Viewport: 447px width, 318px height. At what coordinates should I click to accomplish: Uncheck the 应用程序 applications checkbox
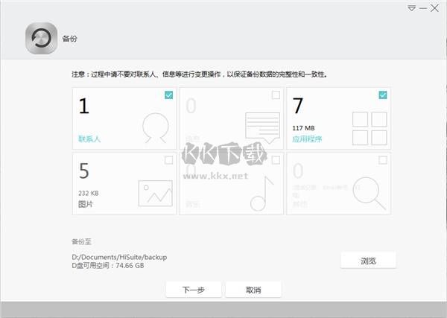coord(383,95)
